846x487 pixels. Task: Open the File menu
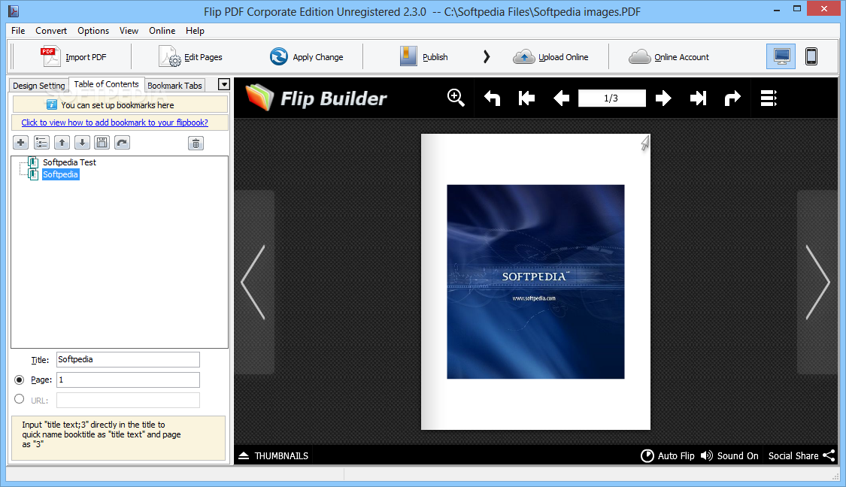click(18, 31)
